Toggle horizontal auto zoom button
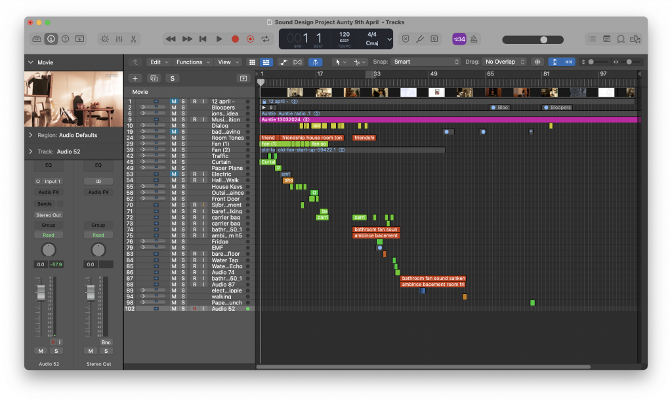 click(x=568, y=62)
